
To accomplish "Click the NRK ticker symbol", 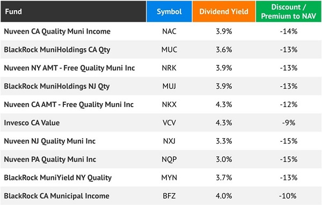I will click(169, 68).
